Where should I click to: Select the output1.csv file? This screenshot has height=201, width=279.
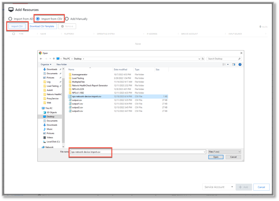click(77, 104)
